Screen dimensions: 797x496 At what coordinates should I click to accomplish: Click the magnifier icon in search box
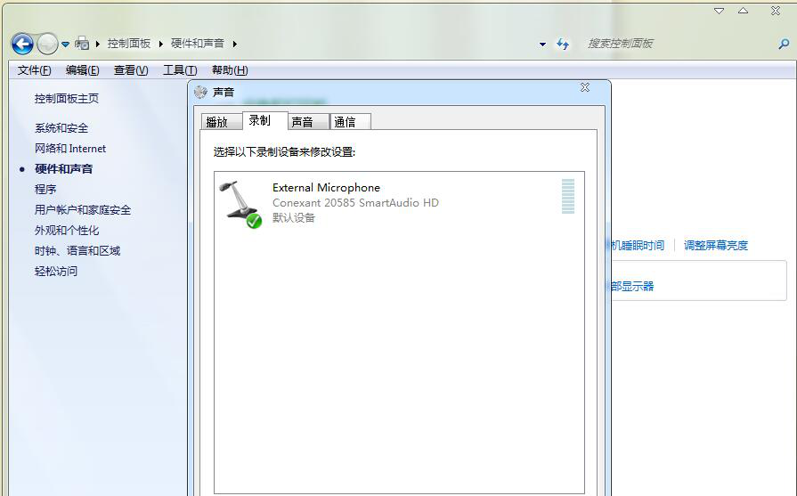point(784,44)
